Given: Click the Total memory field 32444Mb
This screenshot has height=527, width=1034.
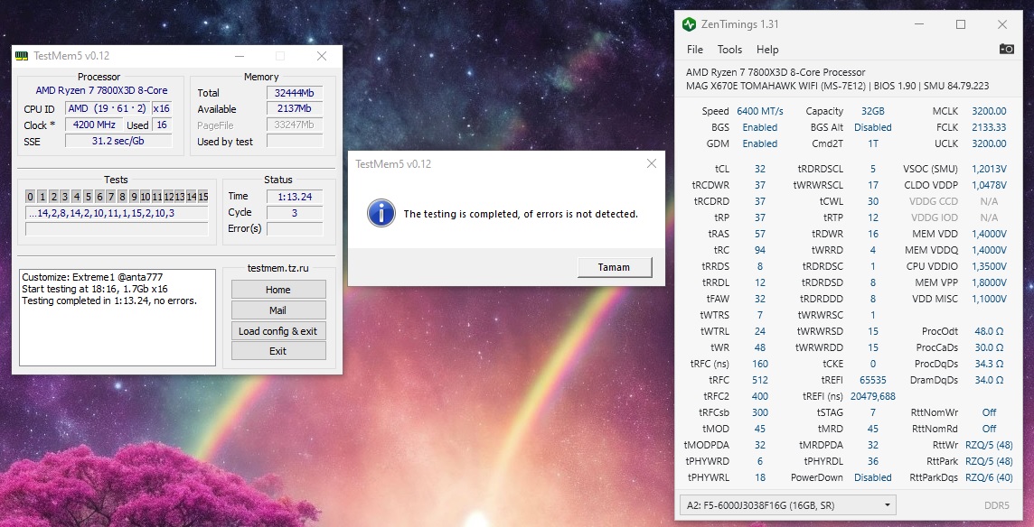Looking at the screenshot, I should click(x=295, y=93).
